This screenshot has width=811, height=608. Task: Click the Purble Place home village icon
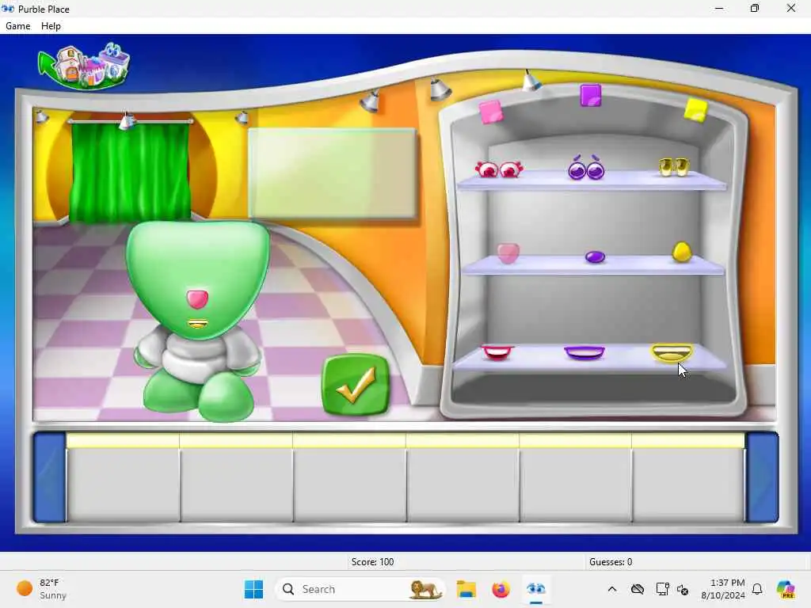click(84, 66)
